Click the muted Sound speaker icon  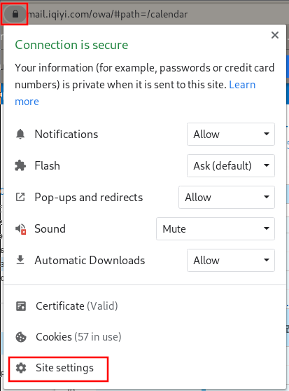pos(20,228)
